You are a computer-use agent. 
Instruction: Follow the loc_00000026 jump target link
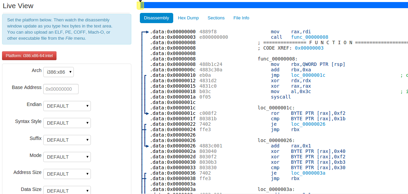point(308,124)
